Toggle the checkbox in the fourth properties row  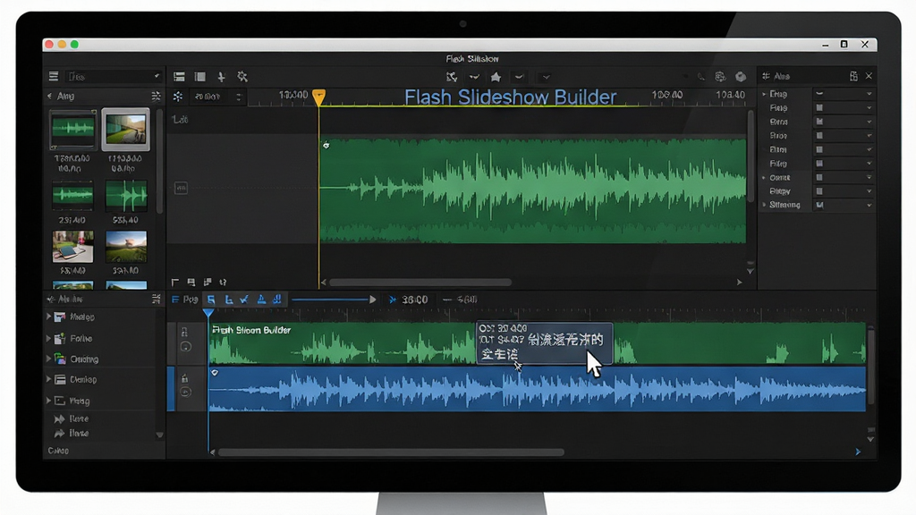(x=819, y=136)
